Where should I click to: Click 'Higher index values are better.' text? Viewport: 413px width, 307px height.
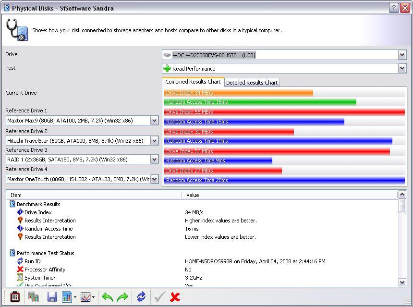[221, 221]
